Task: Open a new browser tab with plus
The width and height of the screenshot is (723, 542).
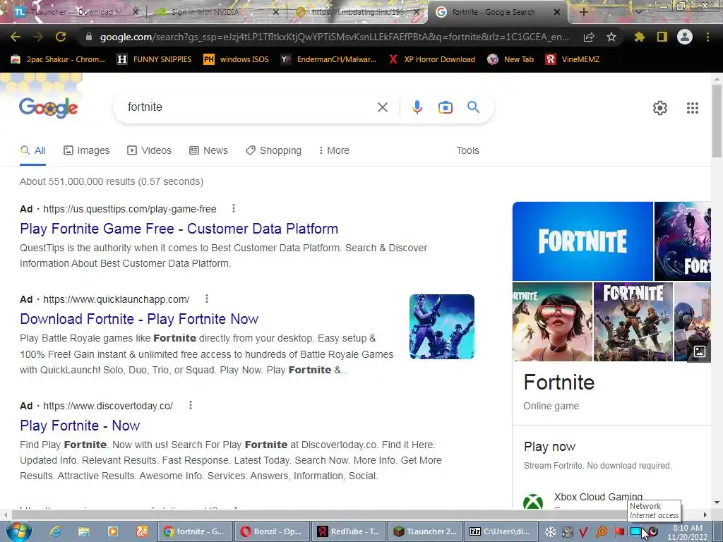Action: tap(583, 13)
